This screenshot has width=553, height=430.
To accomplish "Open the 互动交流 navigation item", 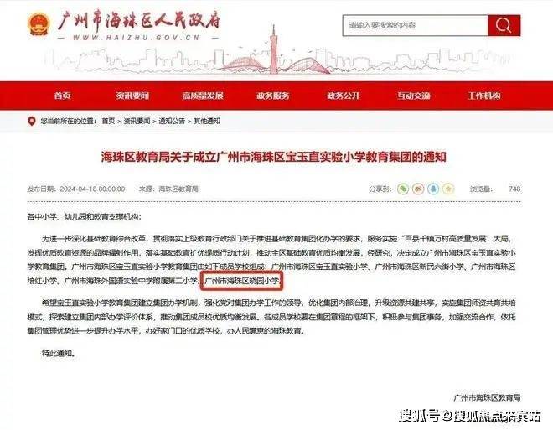I will click(413, 96).
